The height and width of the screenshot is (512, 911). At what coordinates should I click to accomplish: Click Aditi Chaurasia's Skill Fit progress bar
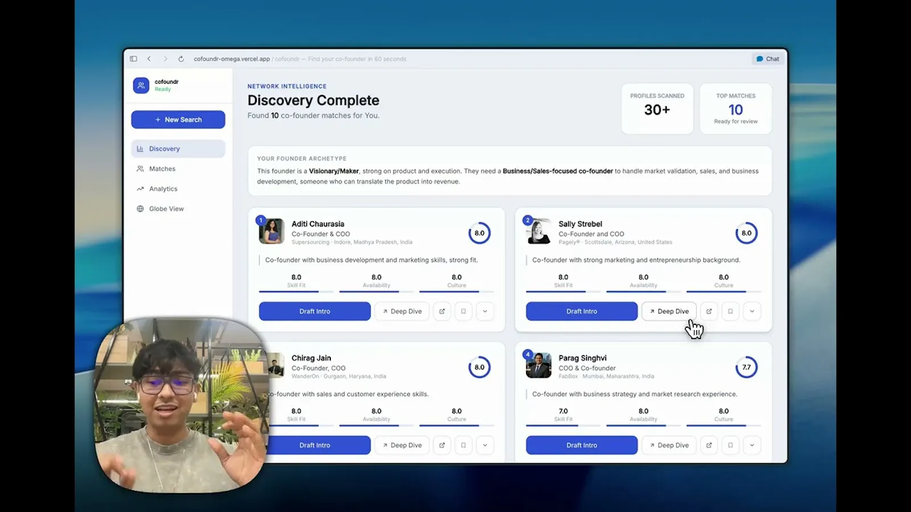296,292
